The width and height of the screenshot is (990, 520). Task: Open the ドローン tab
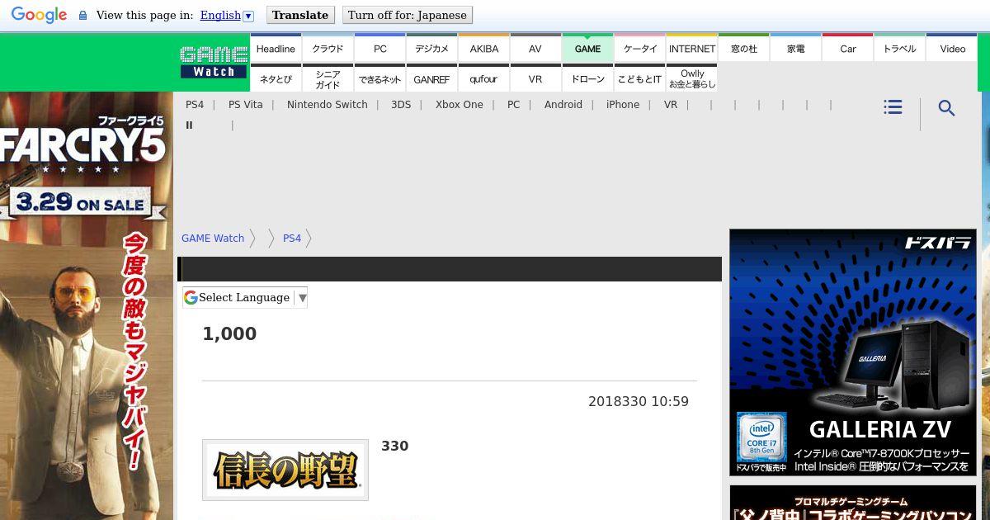coord(587,79)
